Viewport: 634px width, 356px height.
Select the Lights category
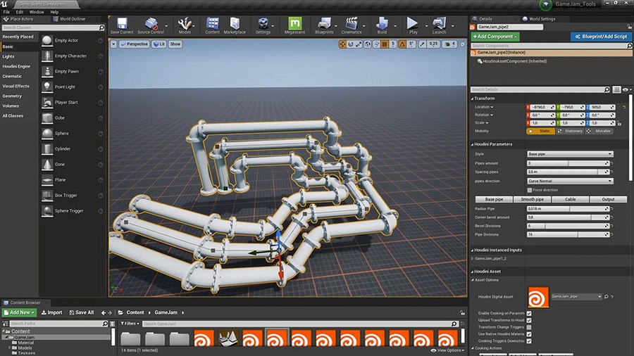8,56
